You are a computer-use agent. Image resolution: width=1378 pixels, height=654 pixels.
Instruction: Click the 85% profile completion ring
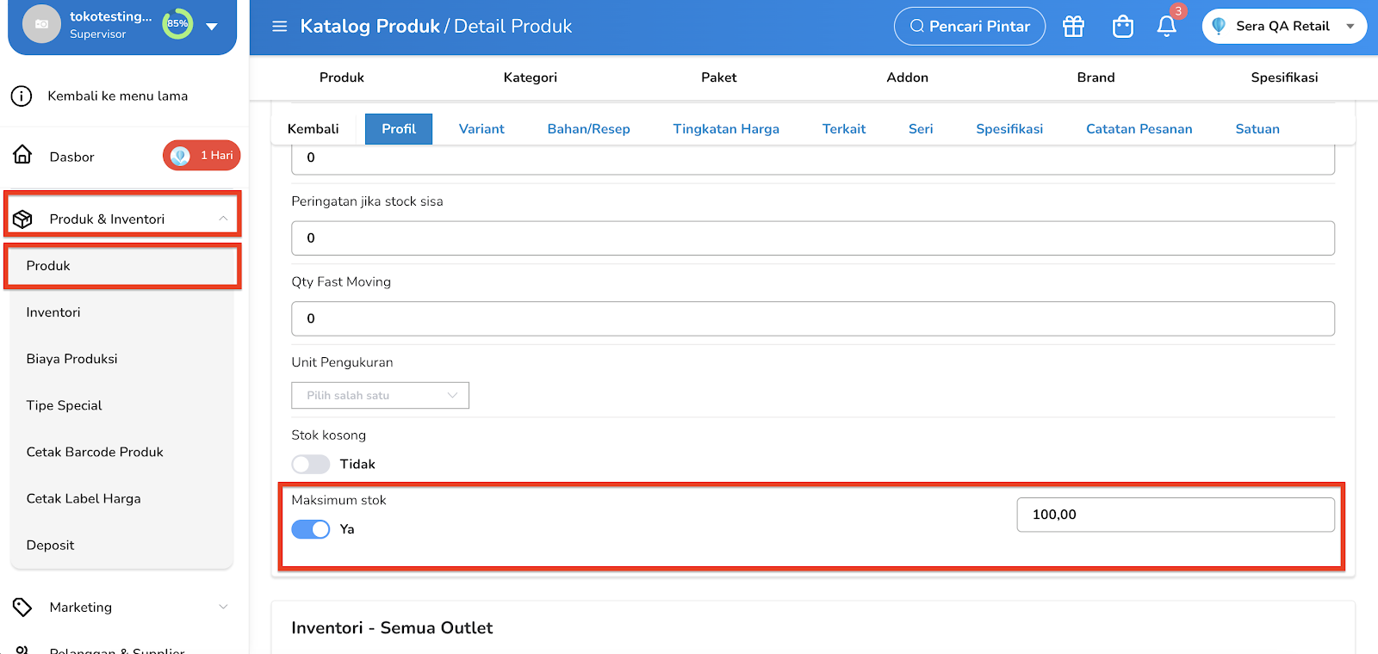click(x=177, y=24)
